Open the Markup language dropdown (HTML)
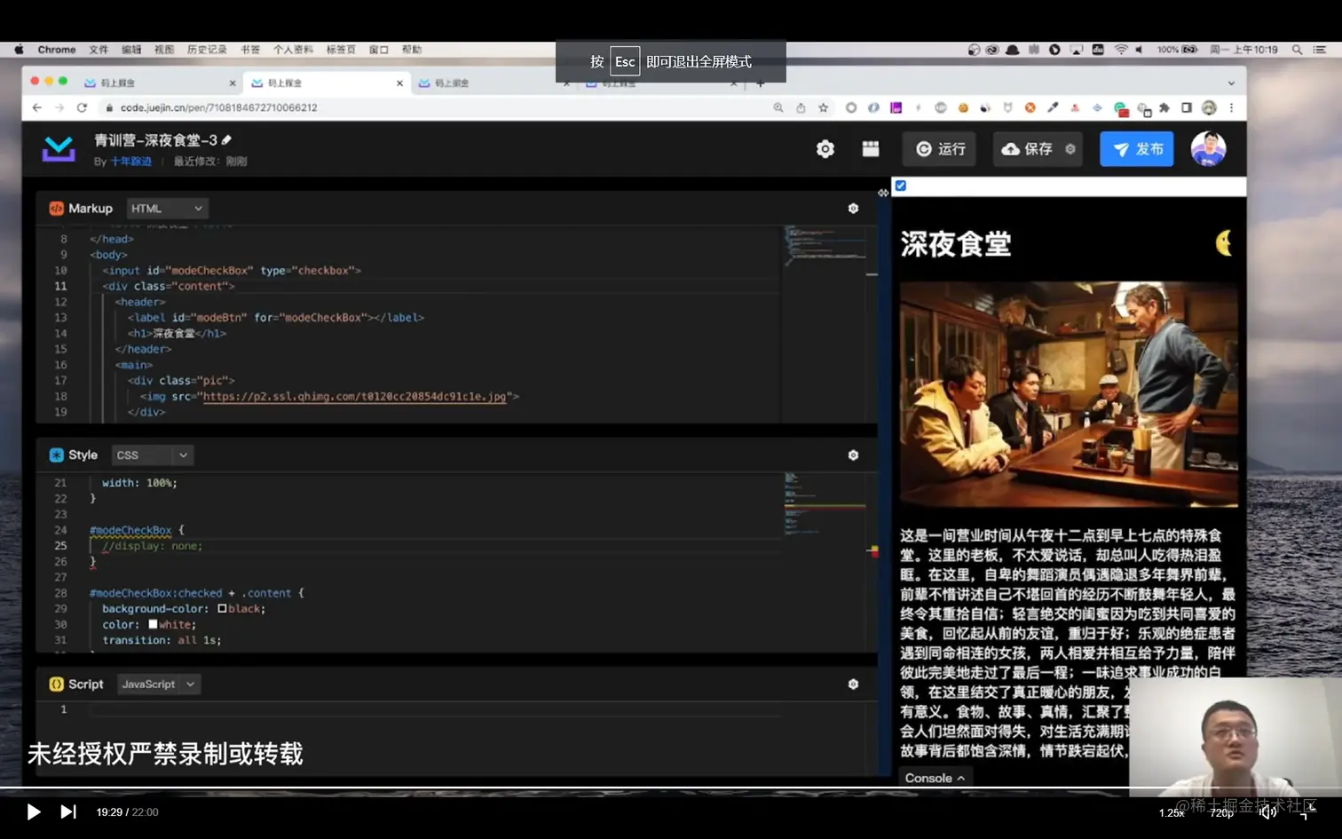 167,209
